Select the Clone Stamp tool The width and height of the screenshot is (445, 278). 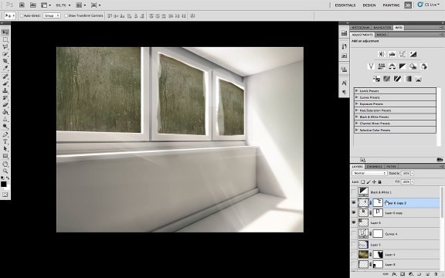point(5,91)
